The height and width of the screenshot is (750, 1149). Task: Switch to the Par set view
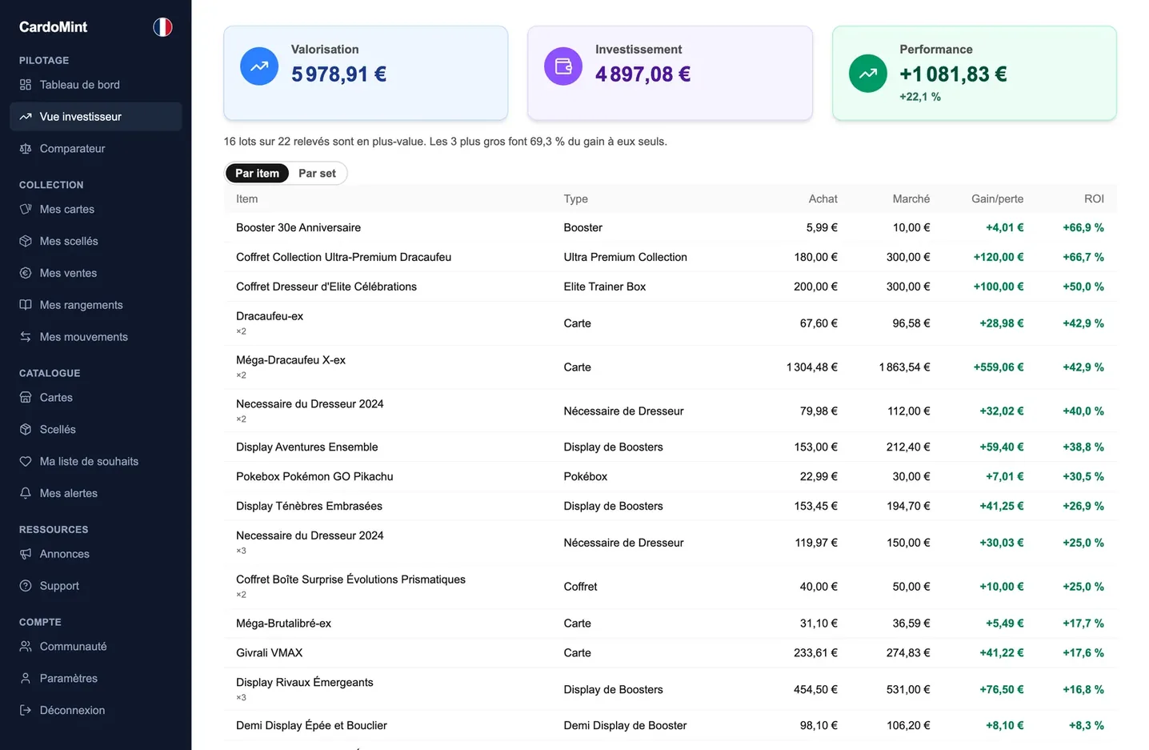point(317,174)
